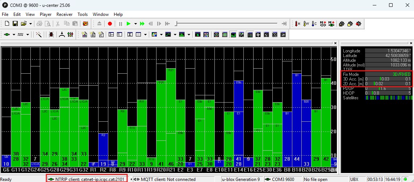Screen dimensions: 414x182
Task: Click the Coldstart (C) receiver icon
Action: [x=314, y=24]
